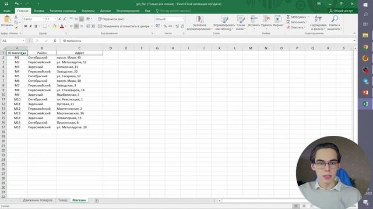Click the increase indent icon
Image resolution: width=373 pixels, height=209 pixels.
(93, 26)
